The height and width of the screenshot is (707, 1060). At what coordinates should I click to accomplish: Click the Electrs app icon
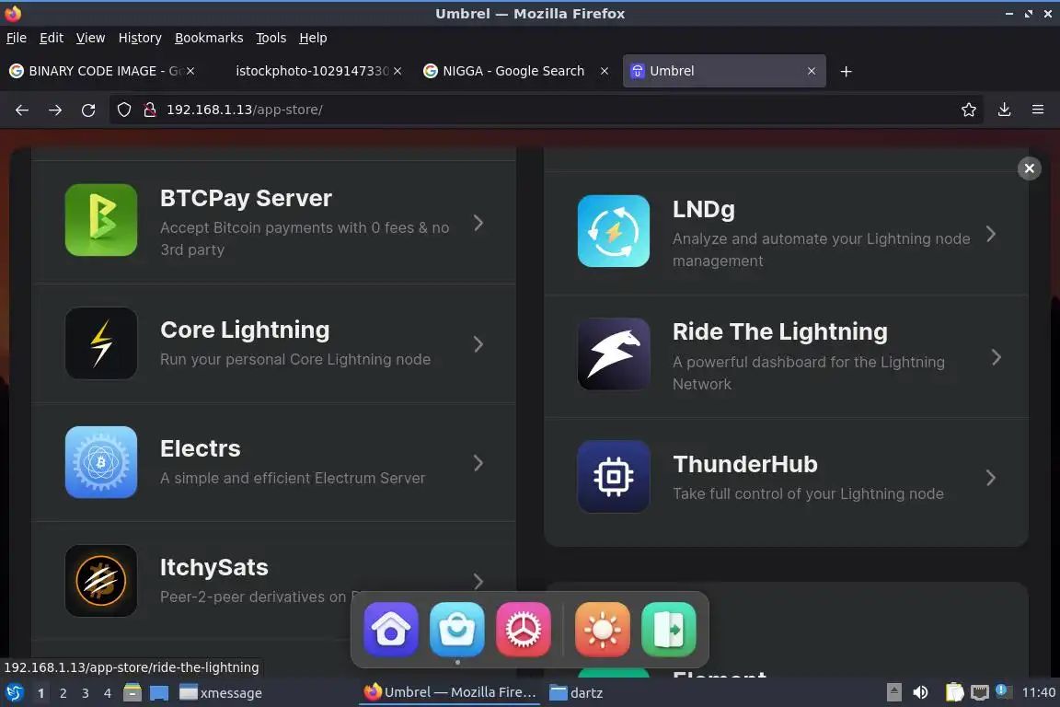coord(100,462)
